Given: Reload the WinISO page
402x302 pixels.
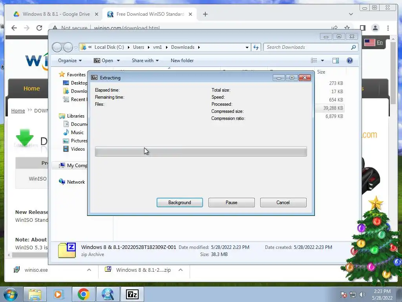Looking at the screenshot, I should (39, 28).
